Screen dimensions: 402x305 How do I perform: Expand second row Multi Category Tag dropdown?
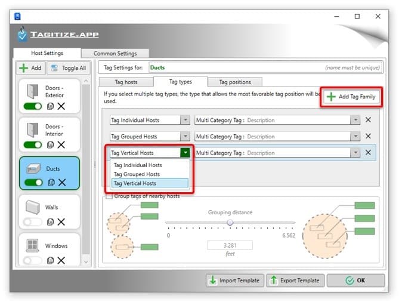click(355, 136)
